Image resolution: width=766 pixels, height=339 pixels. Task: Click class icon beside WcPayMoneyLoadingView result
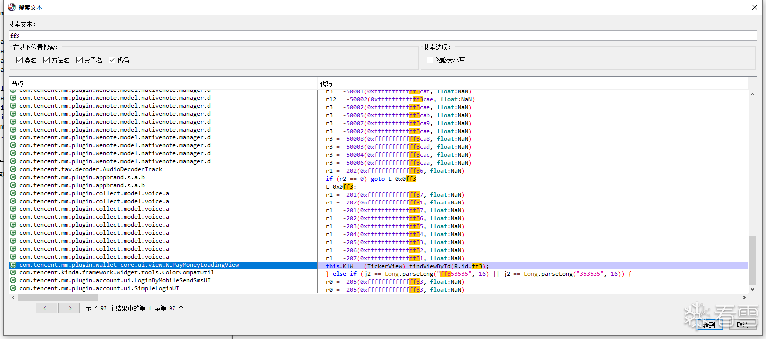coord(13,265)
